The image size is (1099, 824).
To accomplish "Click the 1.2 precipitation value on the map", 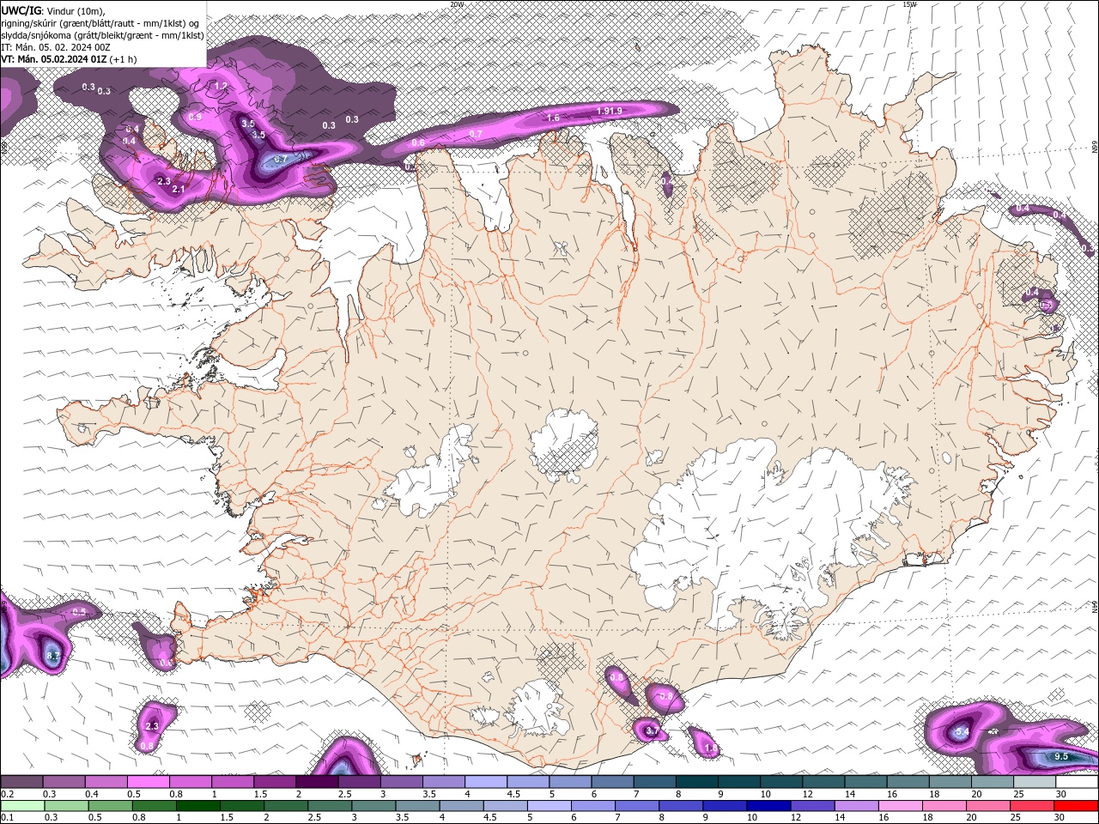I will [x=221, y=86].
